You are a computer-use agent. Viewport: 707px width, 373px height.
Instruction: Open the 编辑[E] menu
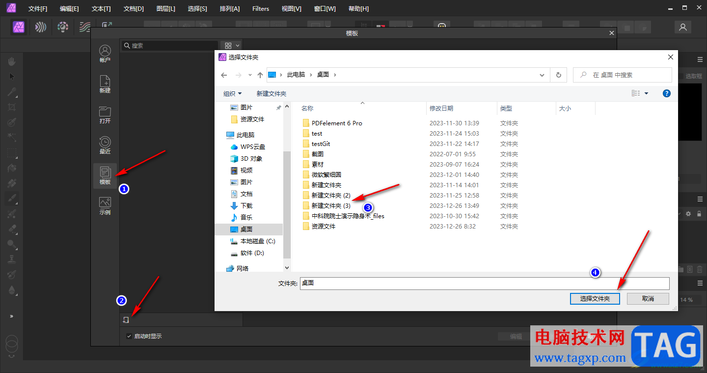(x=69, y=9)
